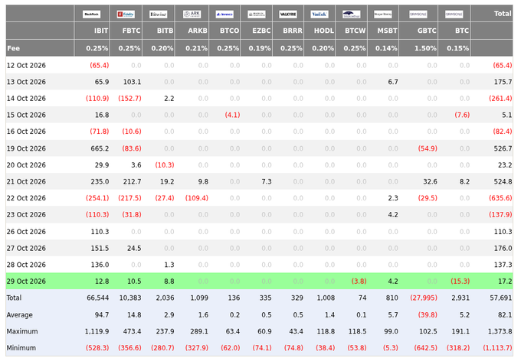
Task: Click the VanEck logo above HODL
Action: [319, 15]
